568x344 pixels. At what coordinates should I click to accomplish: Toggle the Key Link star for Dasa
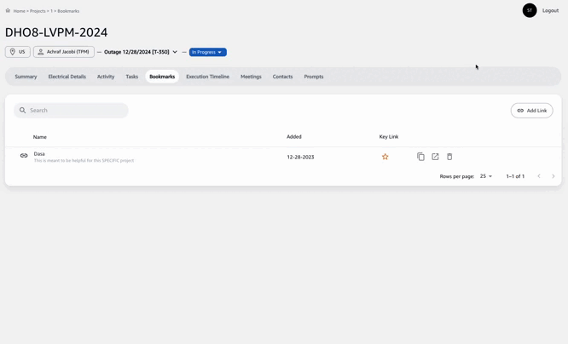click(x=385, y=157)
